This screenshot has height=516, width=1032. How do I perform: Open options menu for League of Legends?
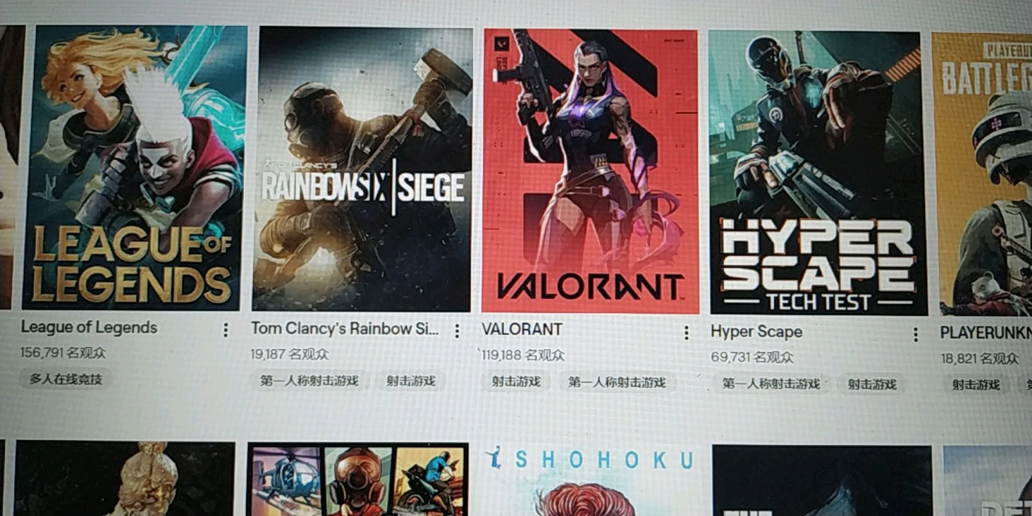[x=226, y=330]
